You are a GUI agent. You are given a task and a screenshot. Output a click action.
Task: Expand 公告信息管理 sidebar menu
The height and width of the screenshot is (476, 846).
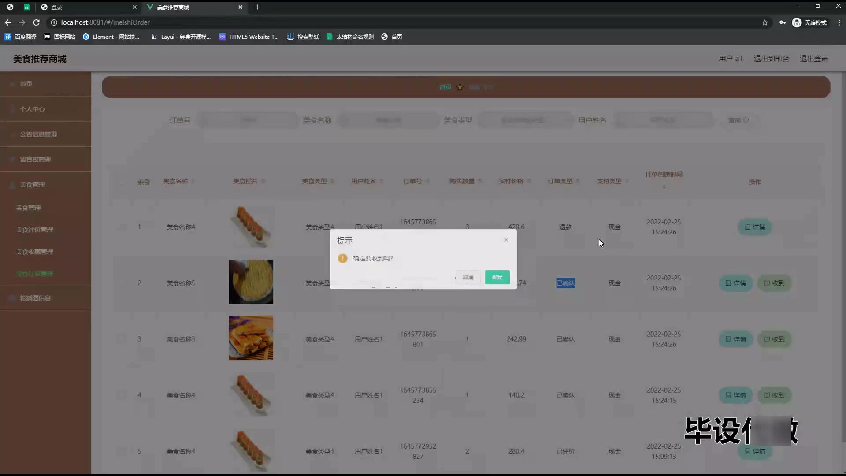pos(45,134)
